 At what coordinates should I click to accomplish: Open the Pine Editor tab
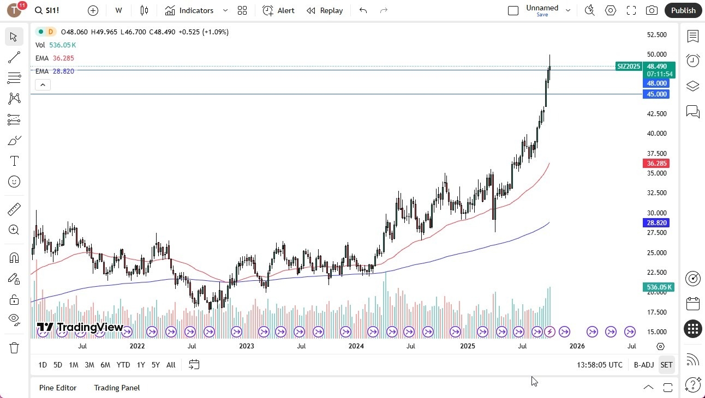[58, 388]
